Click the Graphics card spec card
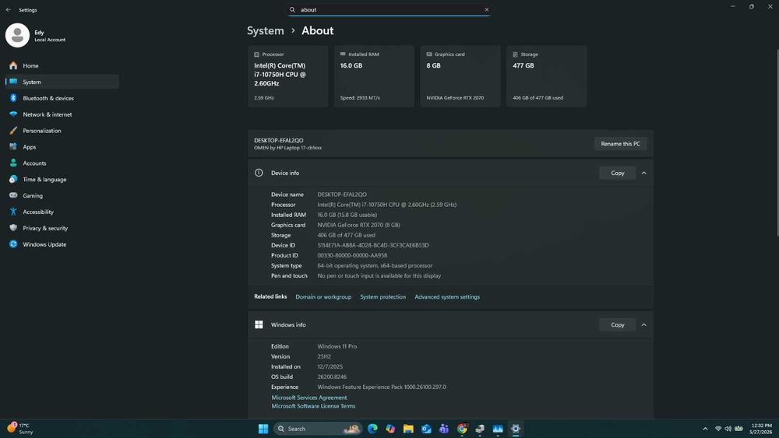 click(460, 76)
